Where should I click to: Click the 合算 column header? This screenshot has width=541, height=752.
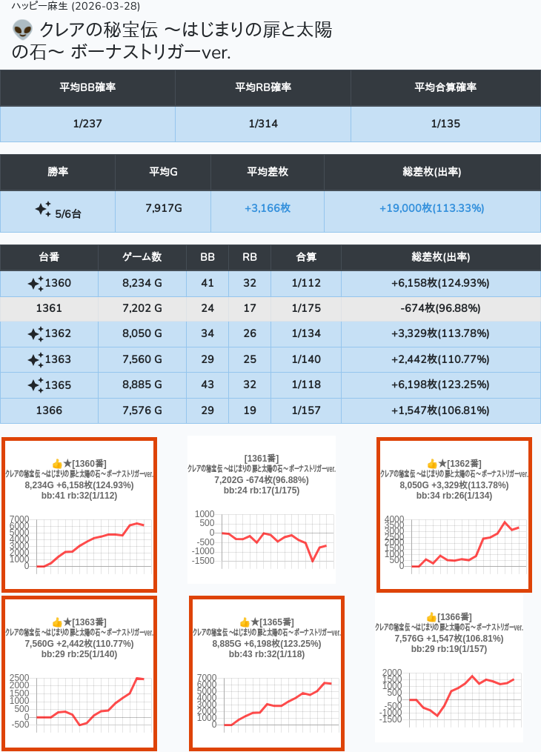(305, 257)
